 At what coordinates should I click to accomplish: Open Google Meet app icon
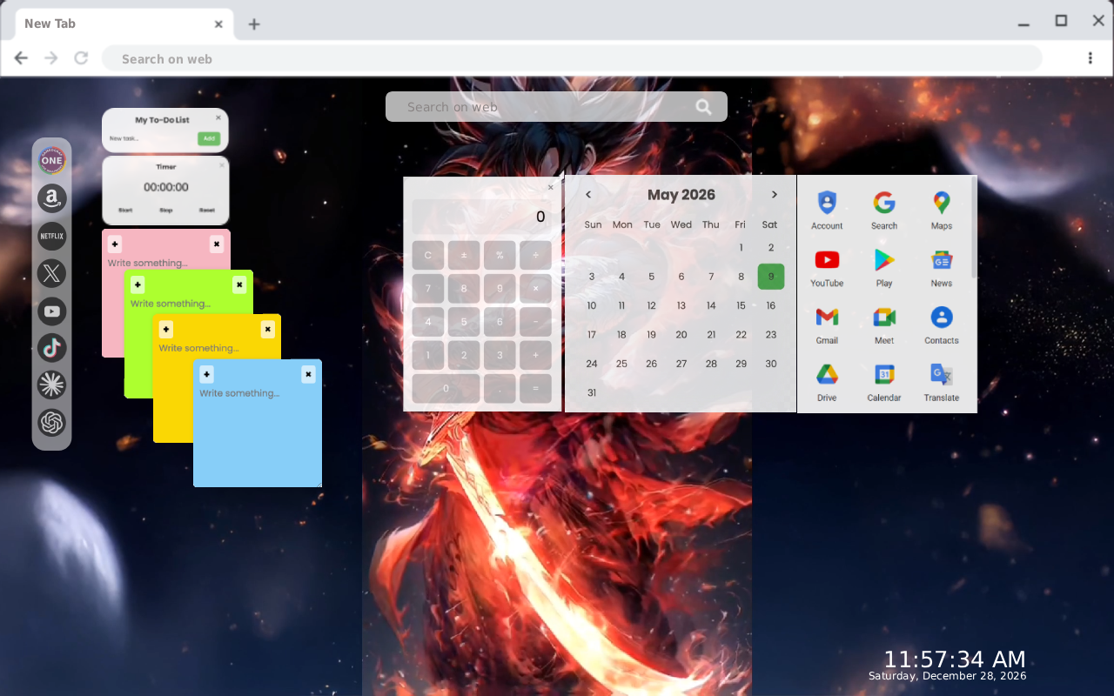884,325
